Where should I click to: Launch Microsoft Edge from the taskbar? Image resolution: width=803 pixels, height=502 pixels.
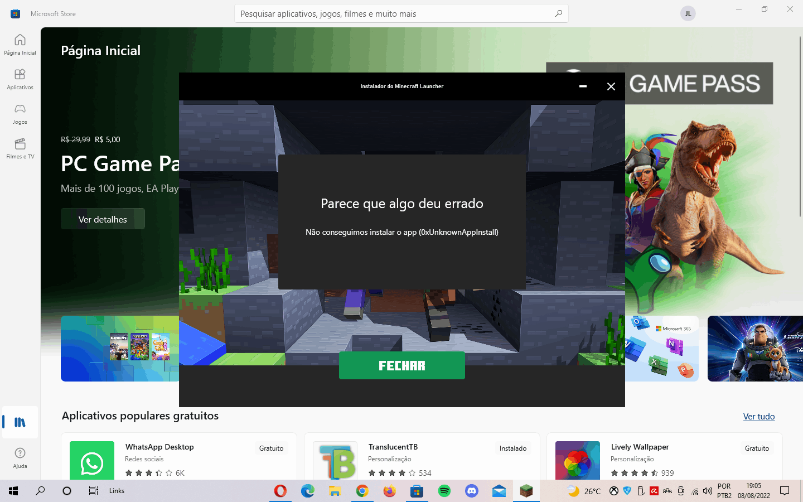[x=308, y=491]
